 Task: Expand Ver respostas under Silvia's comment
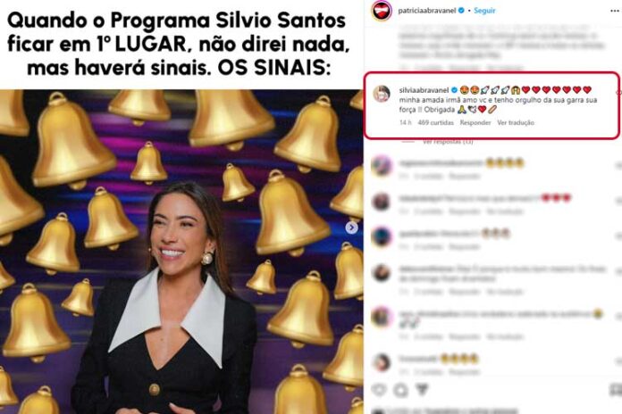click(448, 142)
